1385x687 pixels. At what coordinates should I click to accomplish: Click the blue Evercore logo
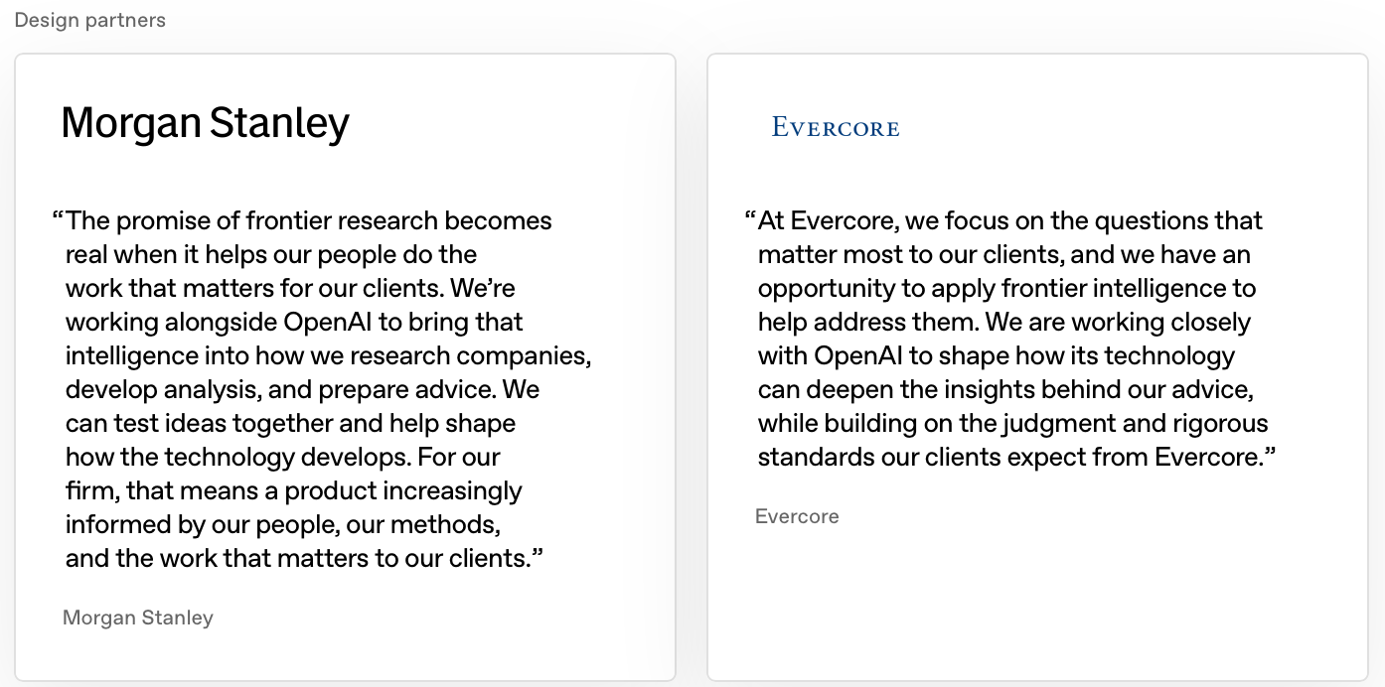pos(836,127)
